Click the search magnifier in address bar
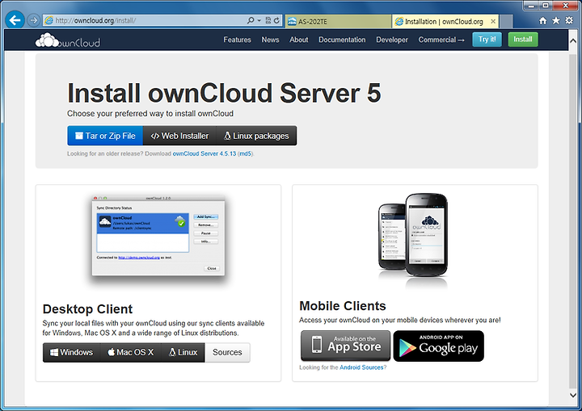 point(251,20)
